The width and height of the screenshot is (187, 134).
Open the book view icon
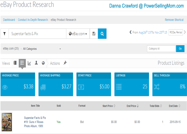(x=15, y=63)
